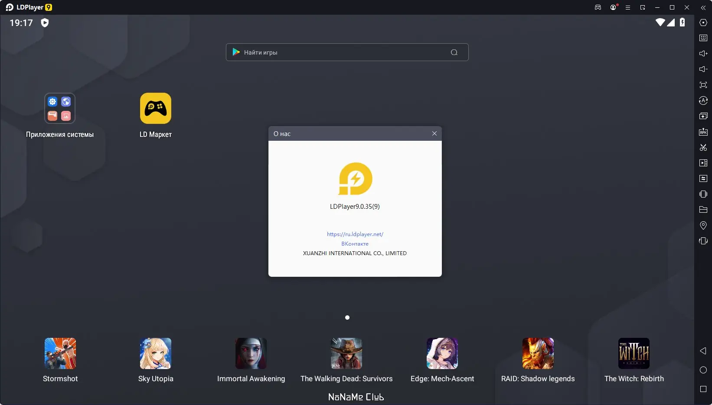712x405 pixels.
Task: Open user account icon in title bar
Action: [613, 7]
